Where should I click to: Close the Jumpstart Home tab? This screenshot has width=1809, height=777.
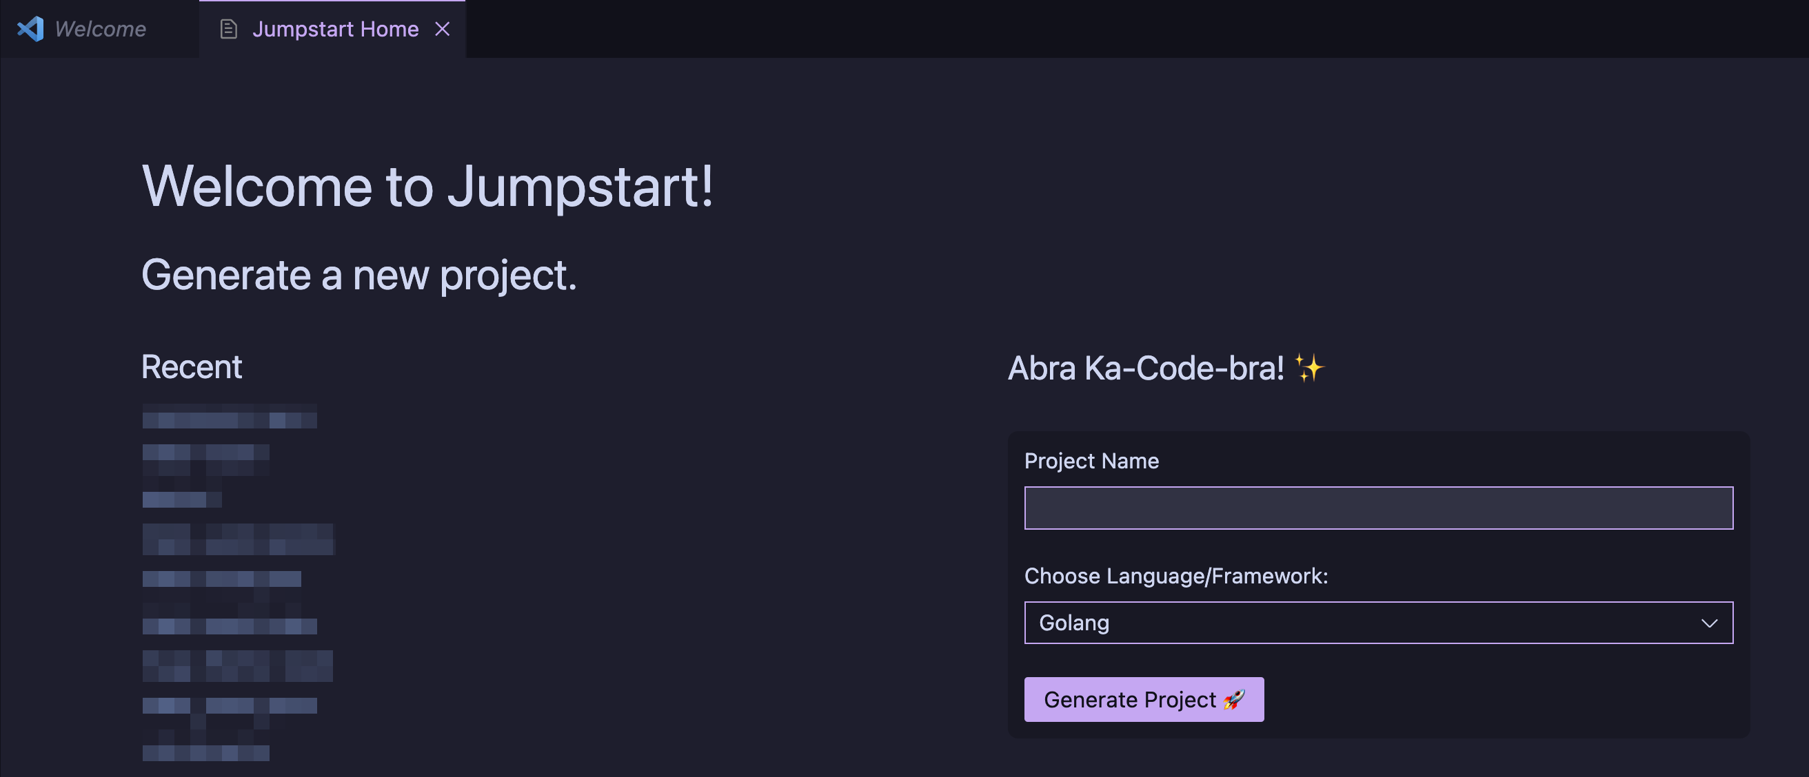click(x=442, y=29)
